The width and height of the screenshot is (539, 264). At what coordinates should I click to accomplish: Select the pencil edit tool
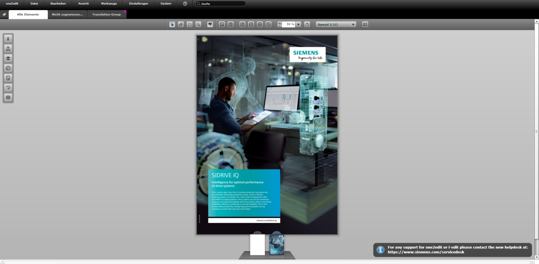(x=181, y=24)
